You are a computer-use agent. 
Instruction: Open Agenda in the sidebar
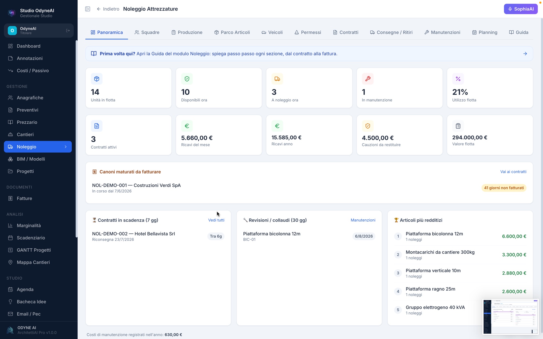click(x=38, y=289)
